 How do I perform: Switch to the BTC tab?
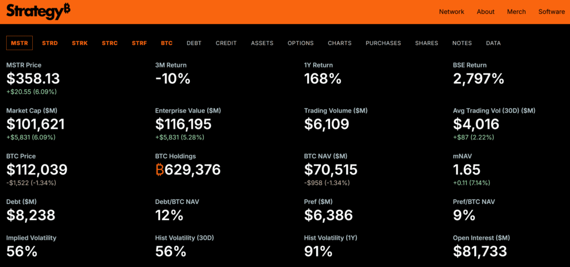point(167,43)
